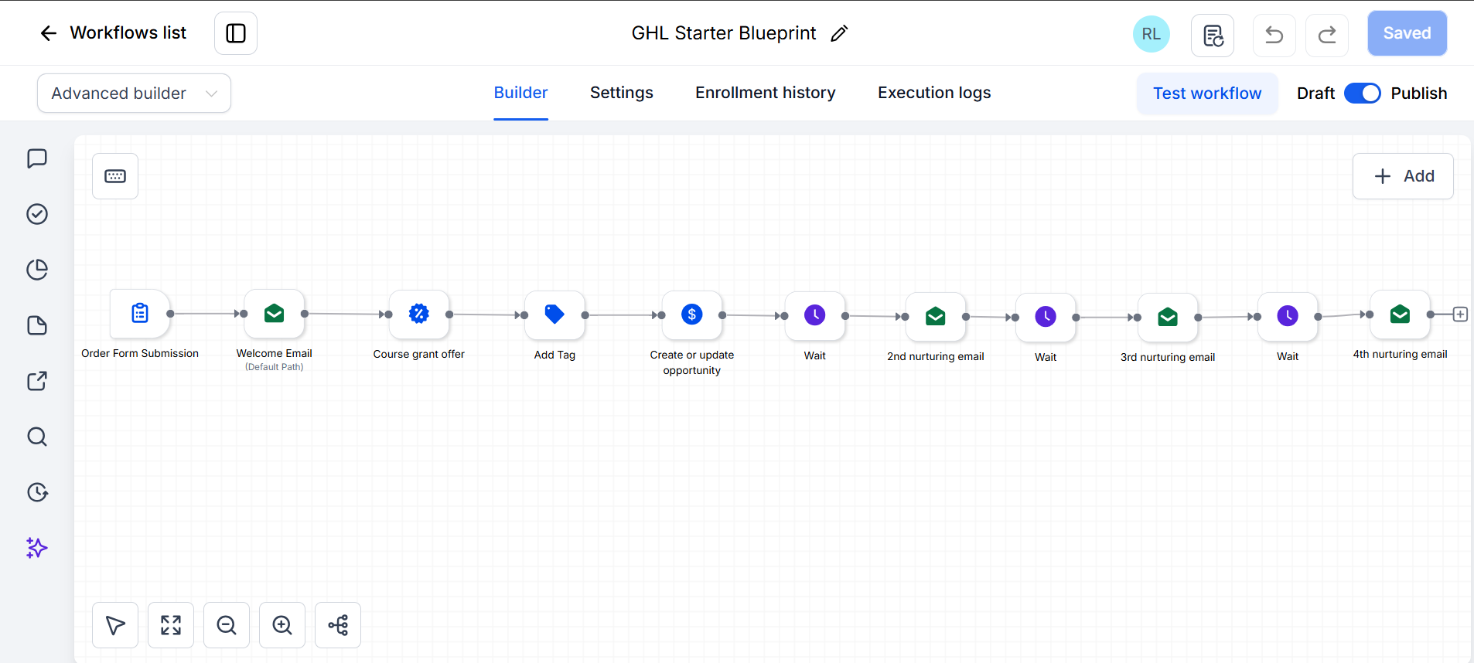This screenshot has height=663, width=1474.
Task: Open the AI sparkle assistant icon
Action: [x=37, y=548]
